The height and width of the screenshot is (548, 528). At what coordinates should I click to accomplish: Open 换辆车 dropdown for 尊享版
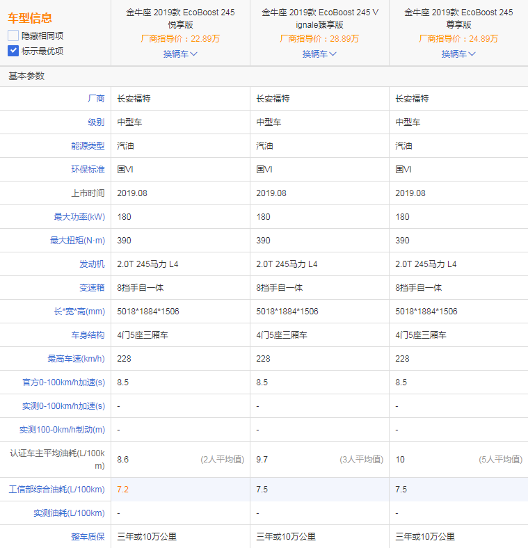[458, 54]
